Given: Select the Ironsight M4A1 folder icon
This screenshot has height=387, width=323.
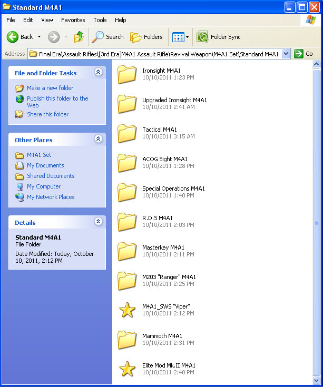Looking at the screenshot, I should [127, 74].
